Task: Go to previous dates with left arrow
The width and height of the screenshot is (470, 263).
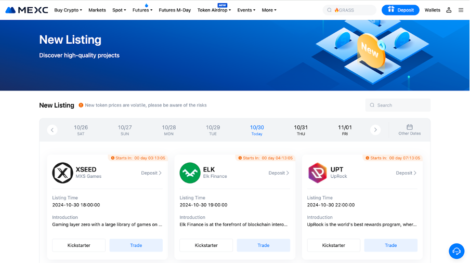Action: 52,130
